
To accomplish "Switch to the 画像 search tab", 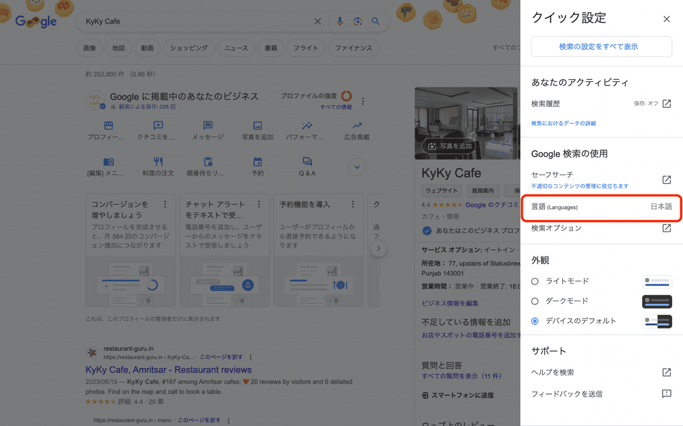I will point(89,48).
